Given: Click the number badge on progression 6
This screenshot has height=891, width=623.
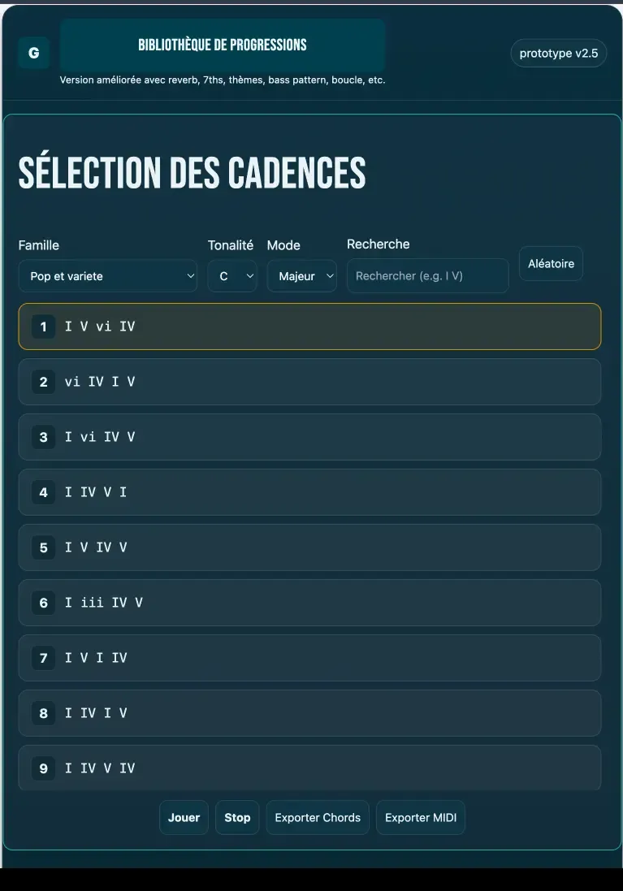Looking at the screenshot, I should pyautogui.click(x=43, y=603).
